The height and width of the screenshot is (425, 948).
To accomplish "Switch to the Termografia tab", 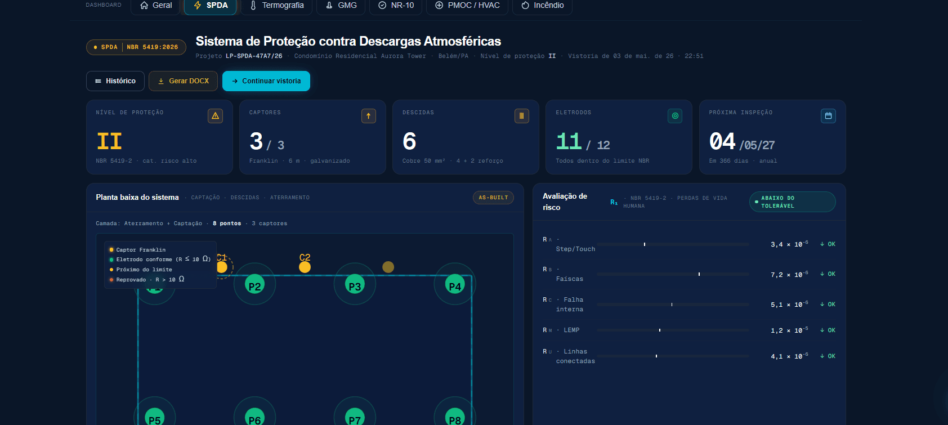I will pos(277,6).
